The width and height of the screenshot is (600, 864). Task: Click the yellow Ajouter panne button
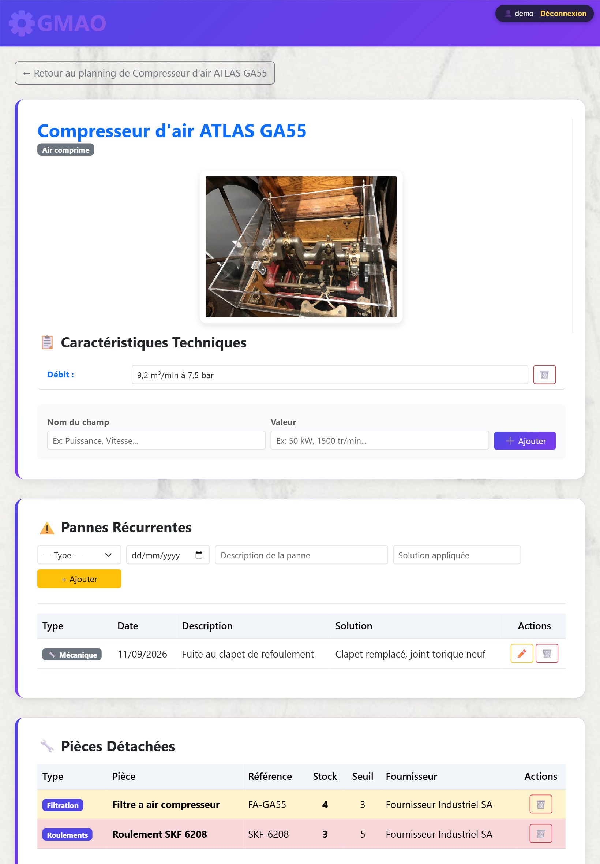pyautogui.click(x=79, y=578)
